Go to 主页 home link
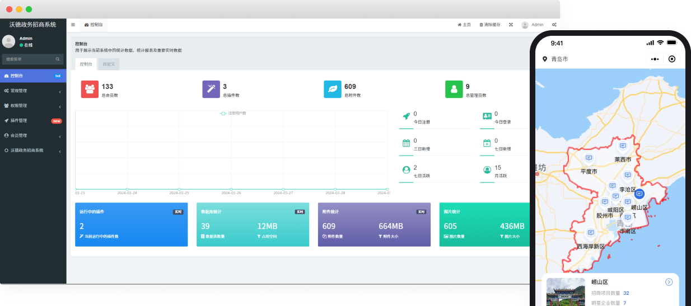 (x=464, y=25)
